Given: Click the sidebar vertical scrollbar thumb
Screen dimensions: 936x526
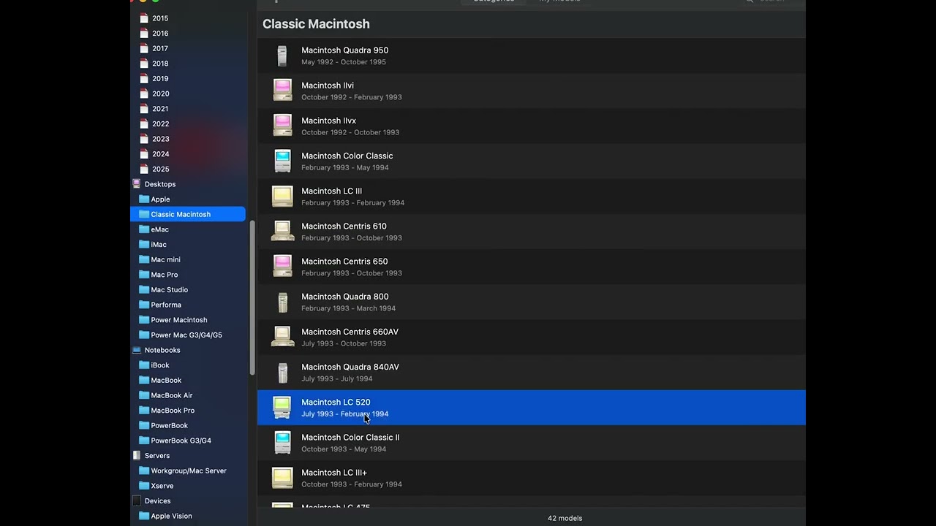Looking at the screenshot, I should pyautogui.click(x=252, y=298).
